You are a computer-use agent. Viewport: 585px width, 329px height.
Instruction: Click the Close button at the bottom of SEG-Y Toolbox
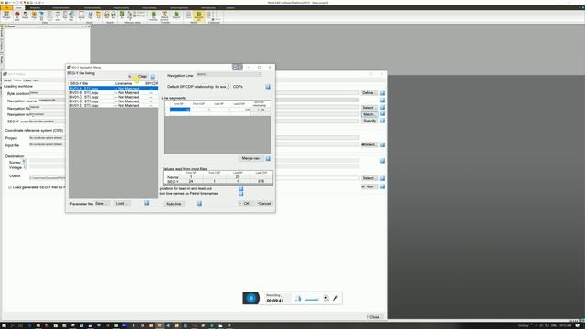coord(374,317)
